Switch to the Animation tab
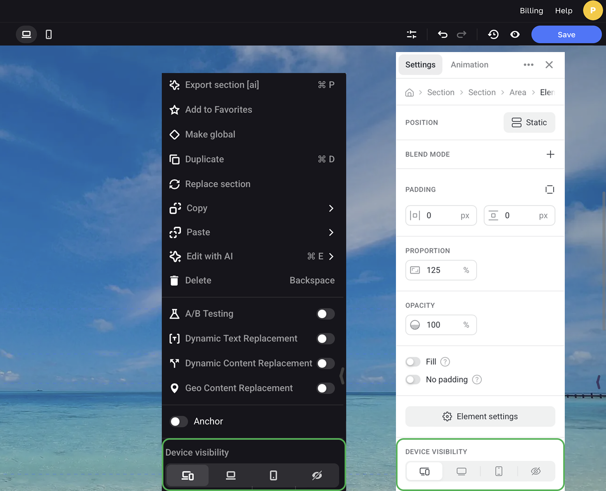 (x=469, y=65)
